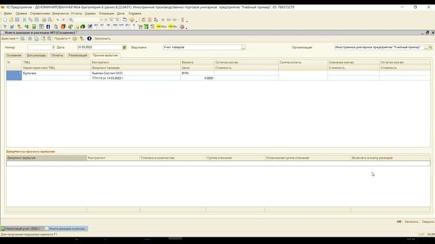The image size is (435, 244).
Task: Open the Действия dropdown menu
Action: point(10,39)
